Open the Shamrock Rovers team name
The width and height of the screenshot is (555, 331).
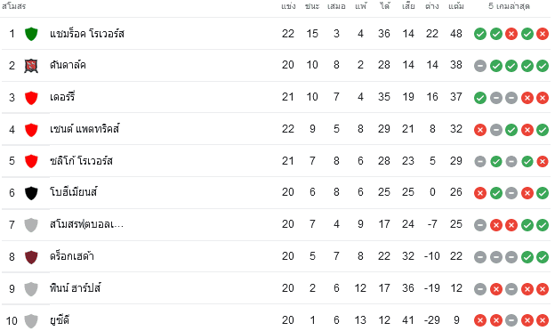(x=87, y=34)
